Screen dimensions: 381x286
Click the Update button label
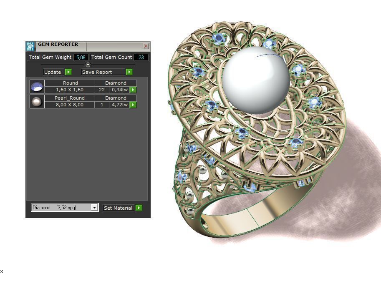tap(53, 72)
